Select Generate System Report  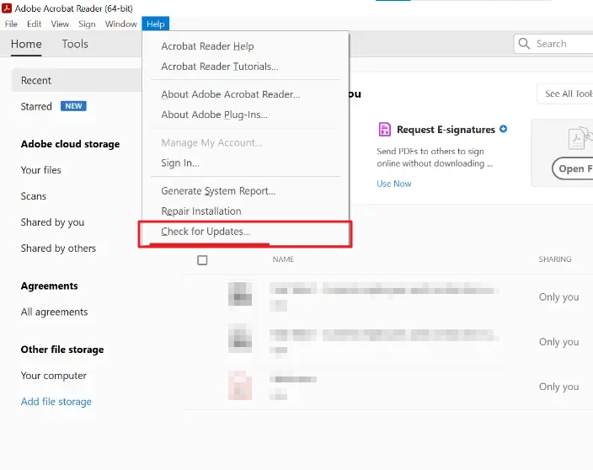tap(218, 191)
